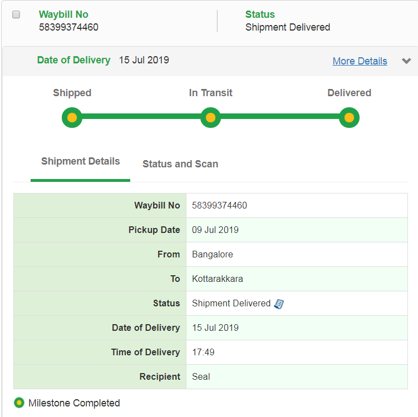Click the progress bar between In Transit and Delivered
The width and height of the screenshot is (418, 417).
[279, 117]
